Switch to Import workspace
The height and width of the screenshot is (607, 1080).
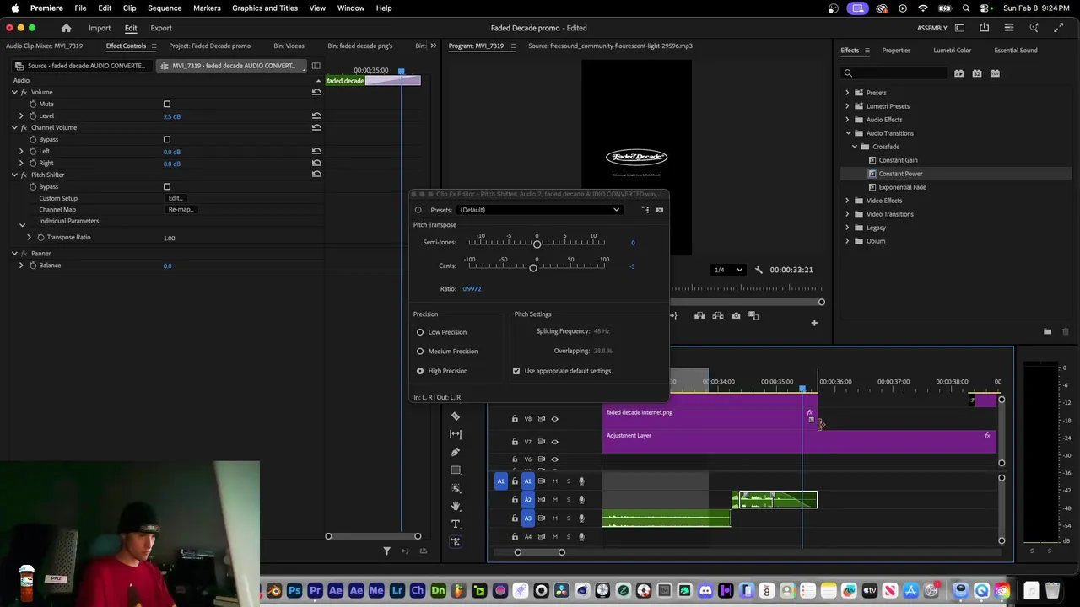(x=100, y=28)
